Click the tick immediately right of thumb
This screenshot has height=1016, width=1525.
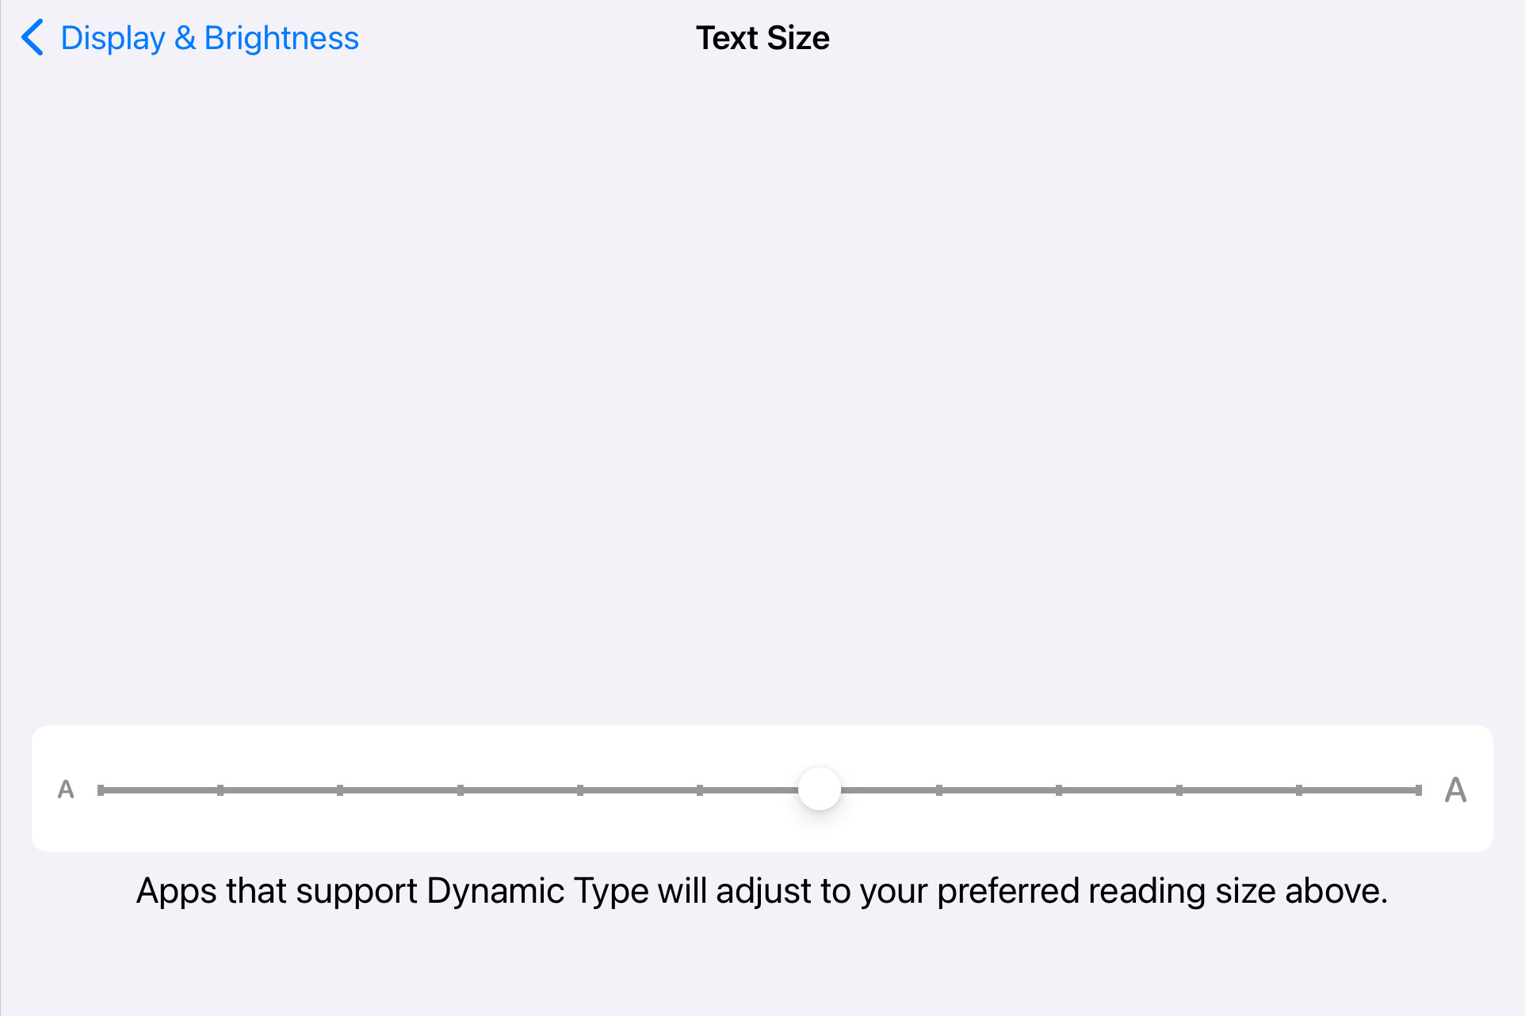click(x=939, y=790)
